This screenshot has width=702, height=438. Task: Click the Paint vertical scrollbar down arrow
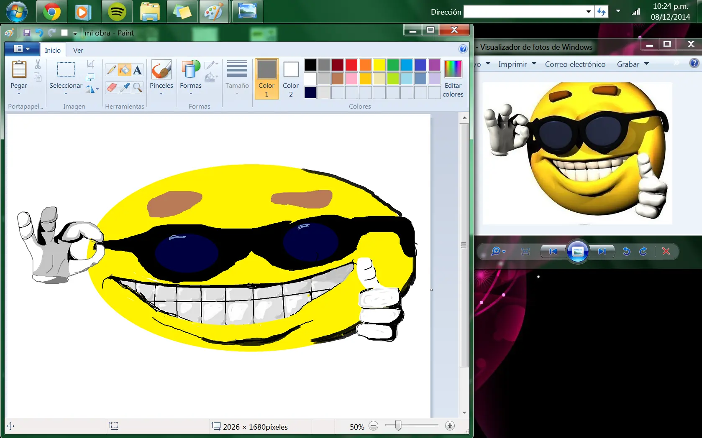click(x=464, y=413)
